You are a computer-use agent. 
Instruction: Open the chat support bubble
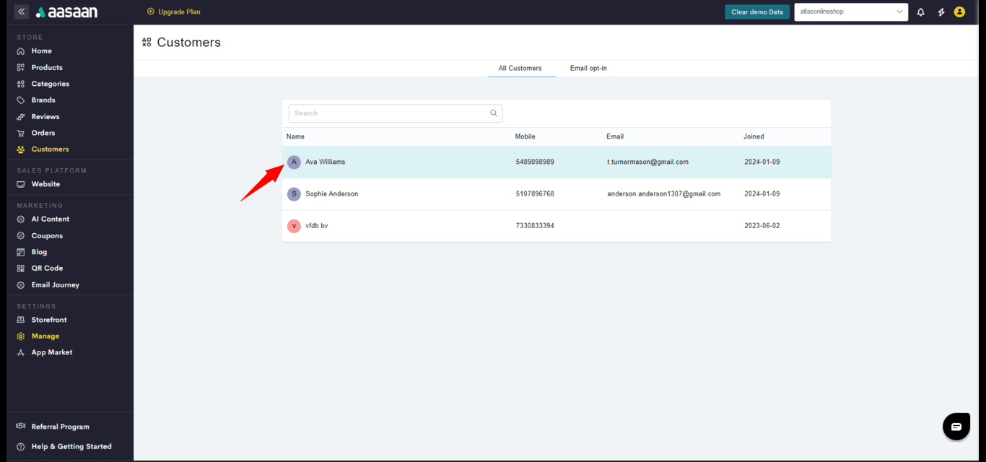tap(956, 427)
